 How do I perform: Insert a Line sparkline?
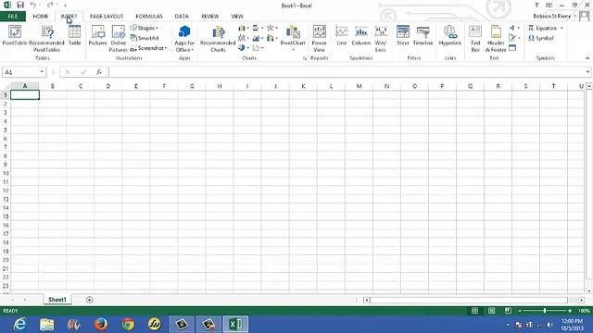click(x=342, y=35)
